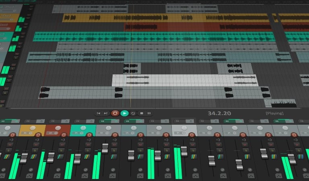Viewport: 309px width, 181px height.
Task: Start recording with the transport record button
Action: click(115, 113)
